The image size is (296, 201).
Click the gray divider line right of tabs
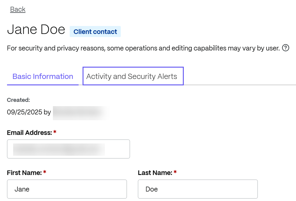[x=240, y=84]
